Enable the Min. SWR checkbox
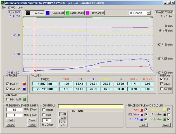Image resolution: width=176 pixels, height=134 pixels. pos(8,99)
